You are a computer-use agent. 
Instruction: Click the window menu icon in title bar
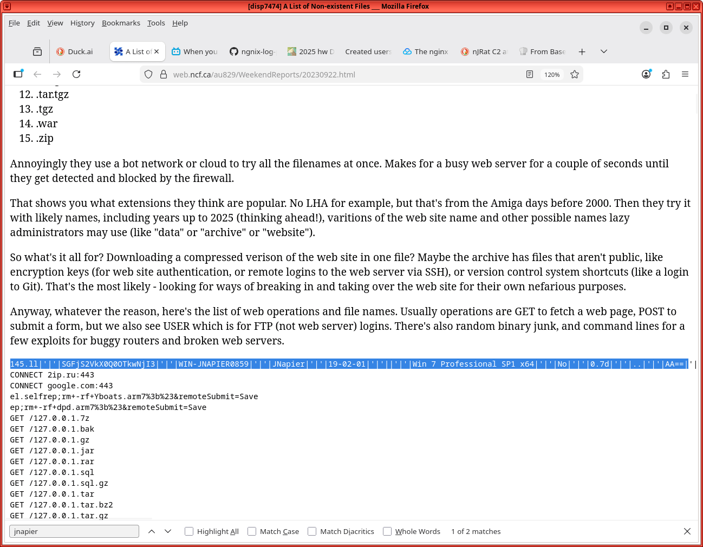pos(7,6)
